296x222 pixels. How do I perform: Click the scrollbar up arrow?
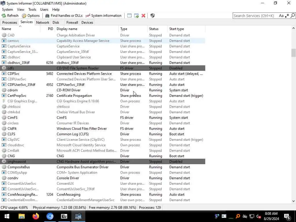point(293,28)
